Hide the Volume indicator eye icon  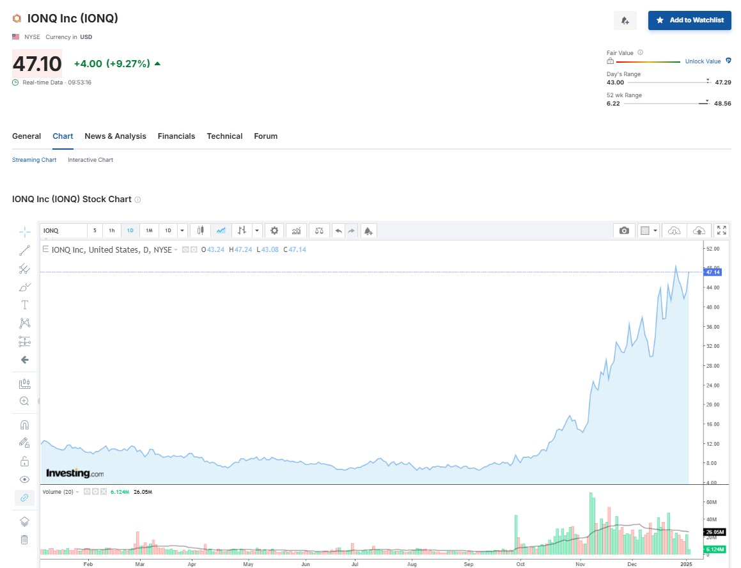(x=87, y=492)
